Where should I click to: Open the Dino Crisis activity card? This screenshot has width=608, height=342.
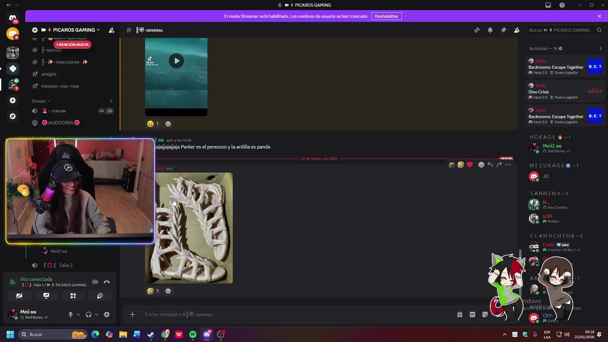[x=565, y=91]
